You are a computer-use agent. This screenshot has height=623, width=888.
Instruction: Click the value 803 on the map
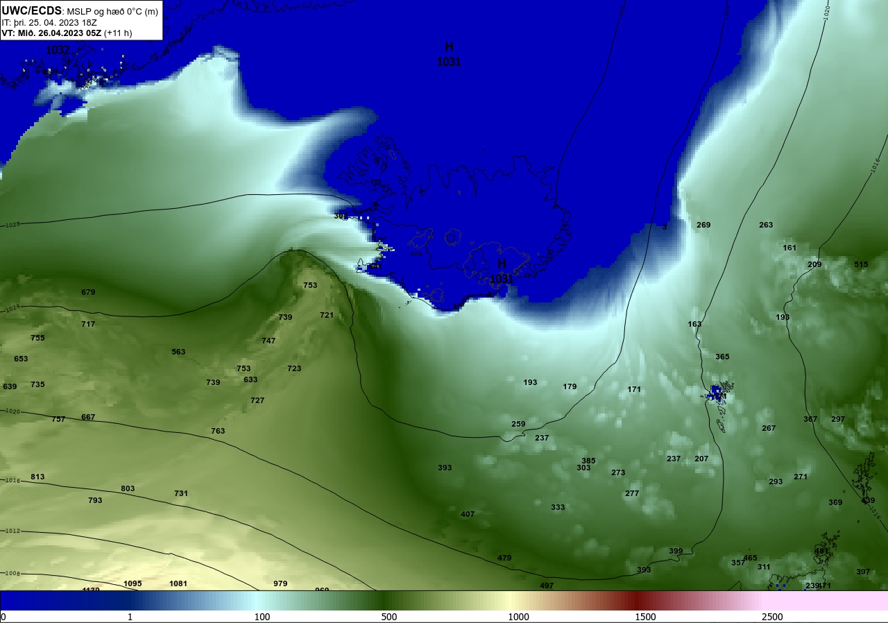pos(128,488)
